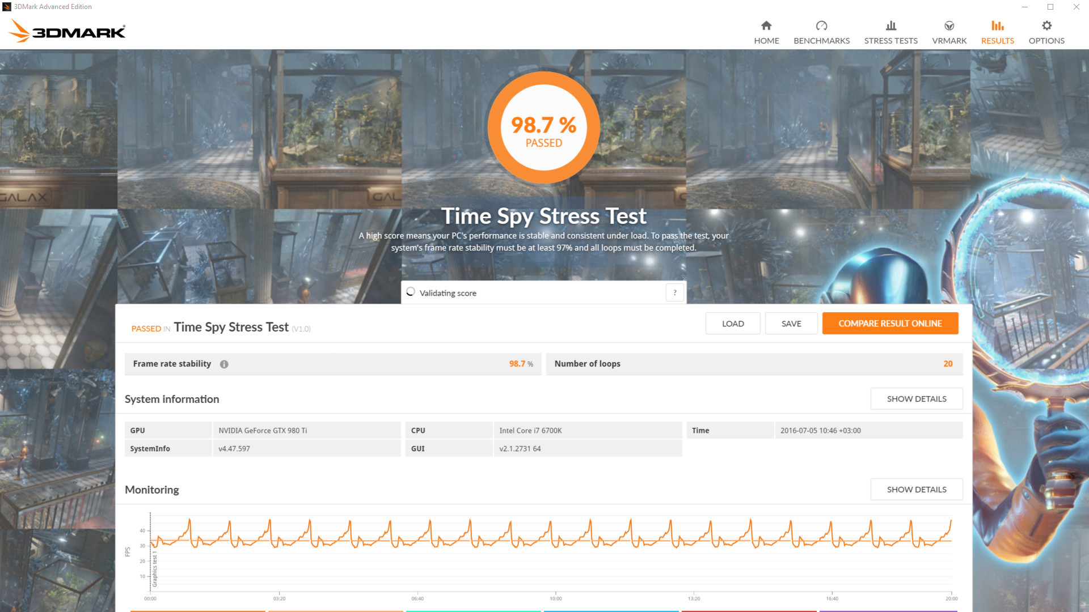Click the OPTIONS tab label

(x=1046, y=41)
